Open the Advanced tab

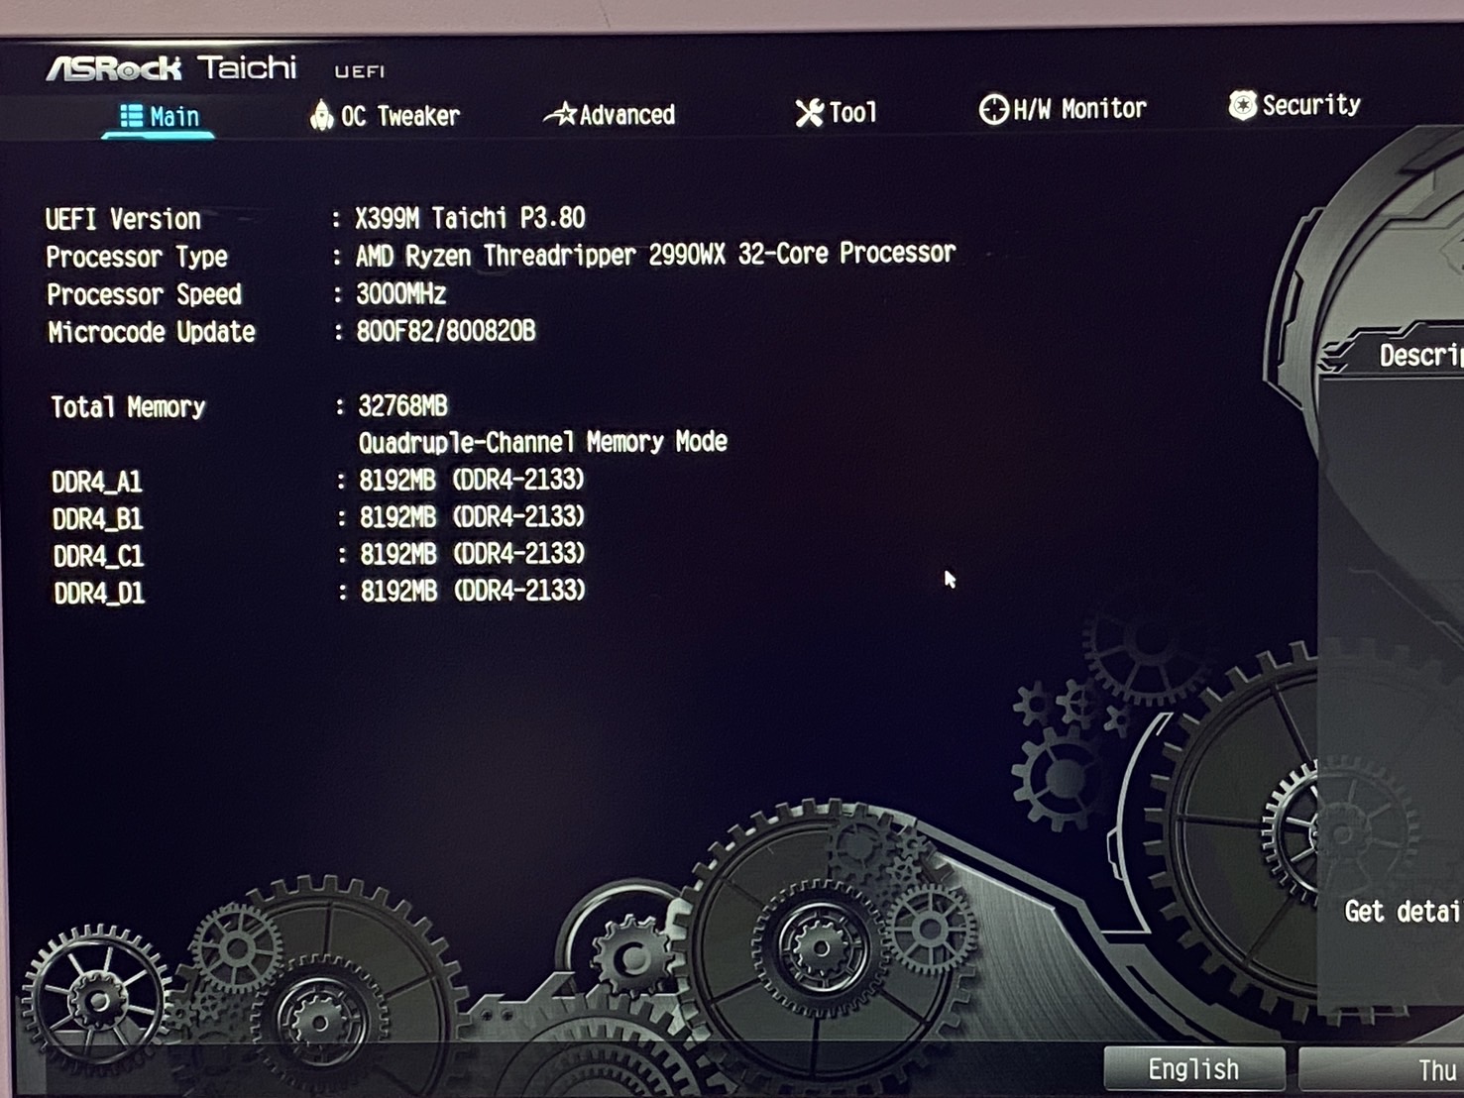pyautogui.click(x=610, y=115)
